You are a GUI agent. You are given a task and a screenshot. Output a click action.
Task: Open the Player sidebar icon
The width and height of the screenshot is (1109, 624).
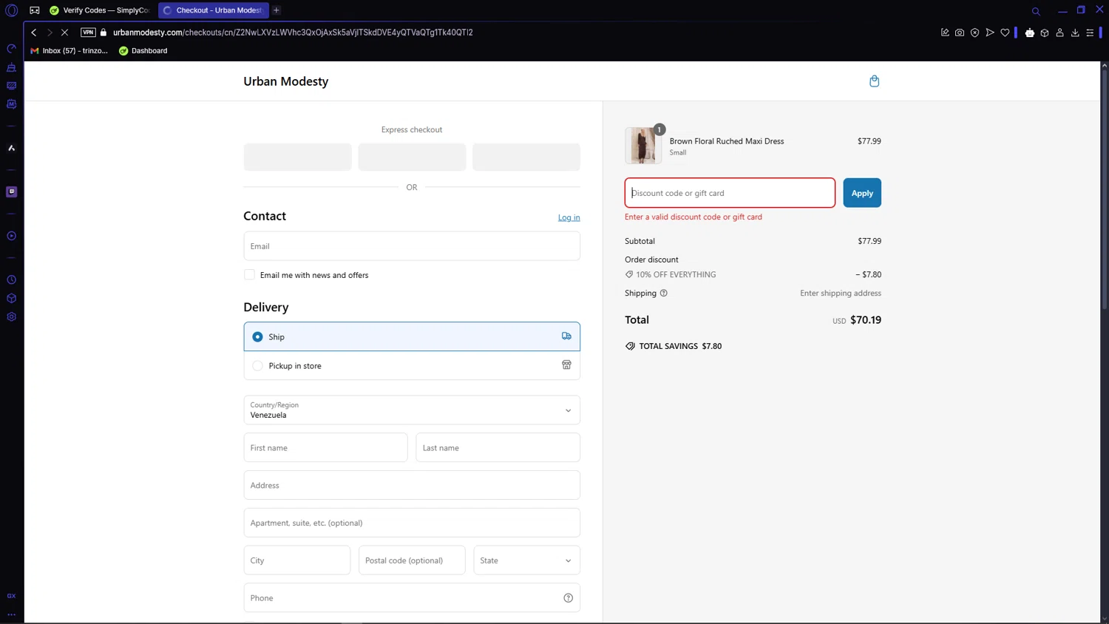11,236
